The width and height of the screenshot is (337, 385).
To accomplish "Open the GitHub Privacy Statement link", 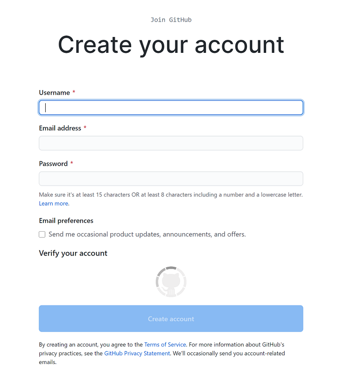I will coord(137,353).
